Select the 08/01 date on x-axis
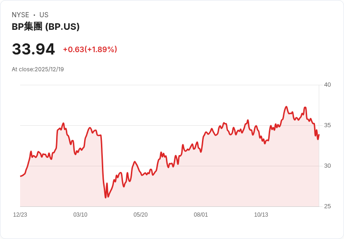Viewport: 344px width, 239px height. [201, 214]
